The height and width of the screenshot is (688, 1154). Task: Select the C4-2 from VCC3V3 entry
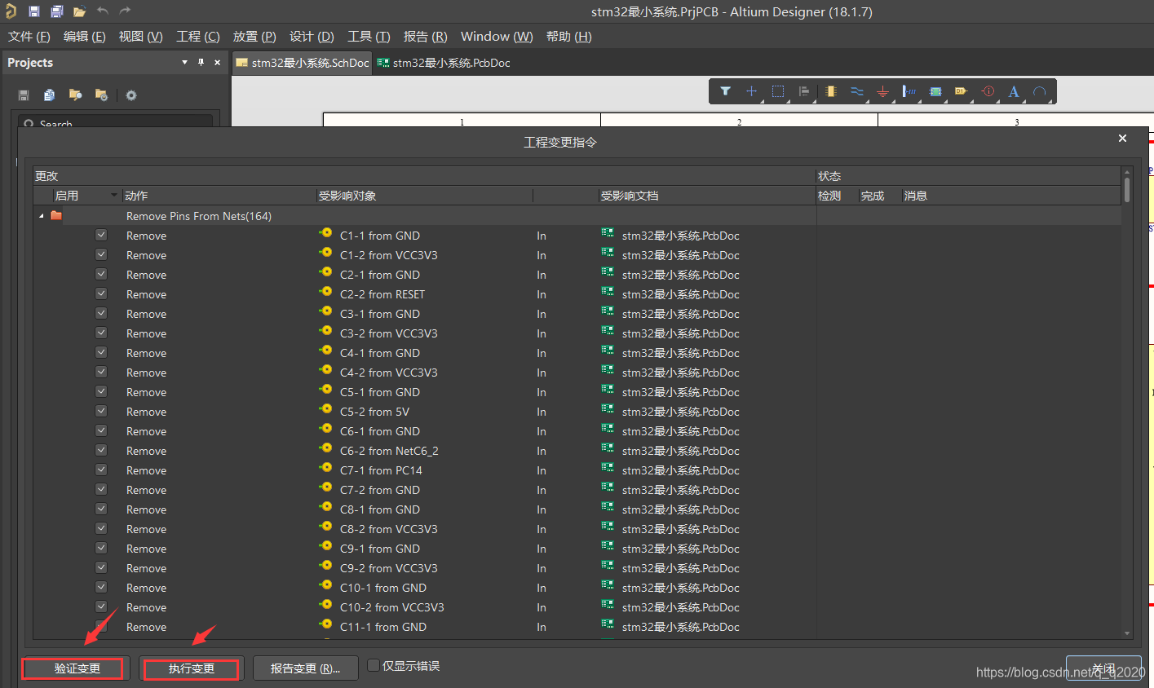click(388, 373)
